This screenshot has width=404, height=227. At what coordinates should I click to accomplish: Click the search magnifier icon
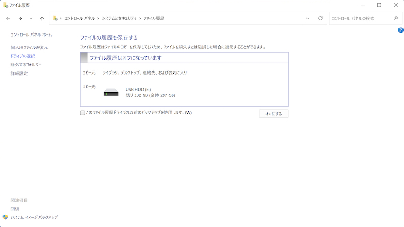coord(396,18)
